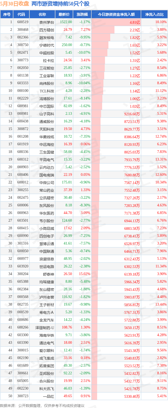Click 宁德时代 in the name column
The height and width of the screenshot is (408, 168).
click(x=47, y=45)
